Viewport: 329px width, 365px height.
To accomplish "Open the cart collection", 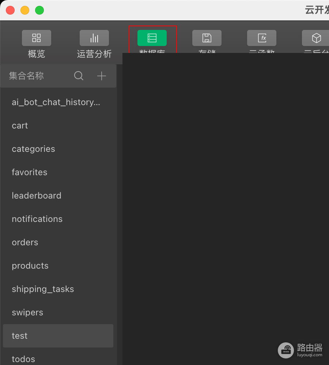I will (x=58, y=126).
